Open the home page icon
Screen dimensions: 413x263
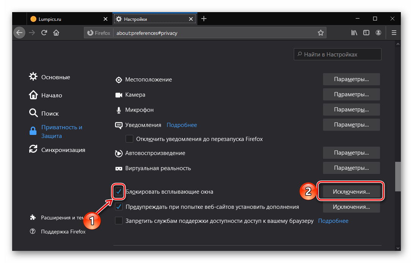point(56,33)
